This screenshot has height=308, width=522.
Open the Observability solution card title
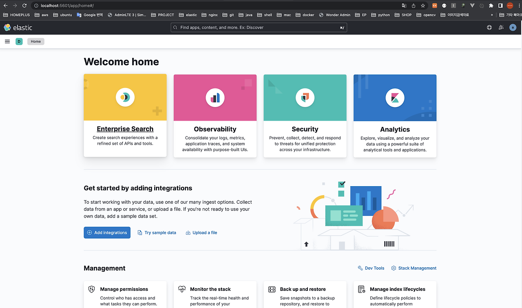click(215, 129)
